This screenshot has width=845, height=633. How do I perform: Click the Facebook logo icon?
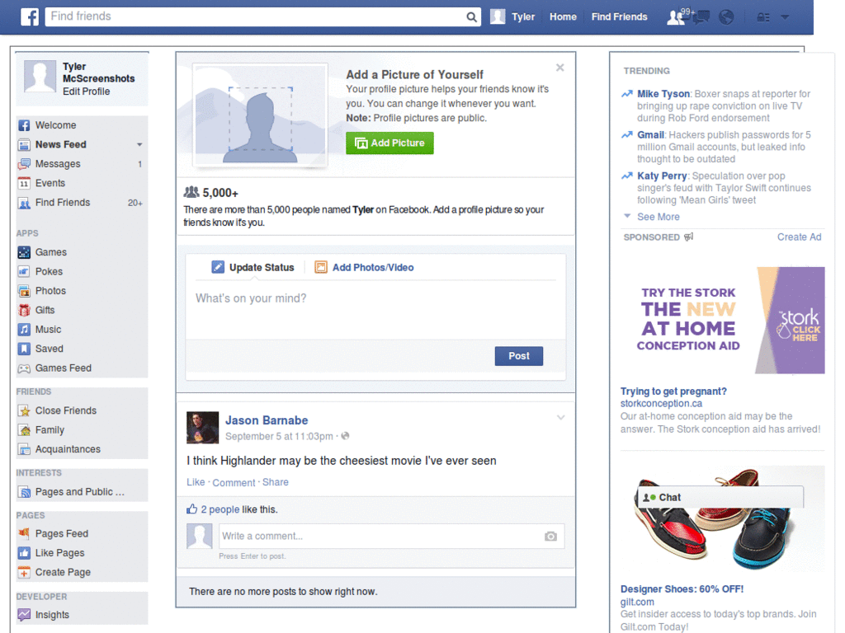30,16
